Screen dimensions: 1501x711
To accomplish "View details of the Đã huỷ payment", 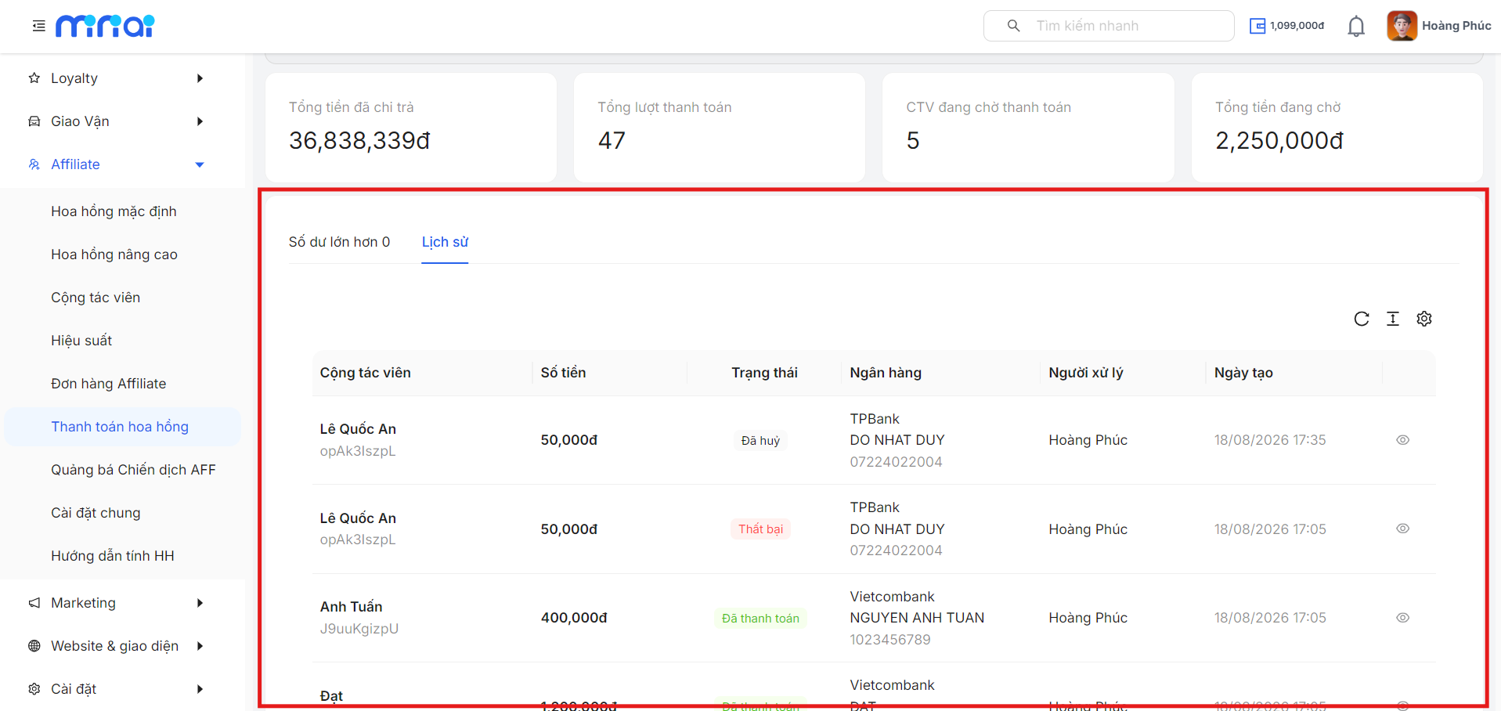I will (x=1402, y=440).
